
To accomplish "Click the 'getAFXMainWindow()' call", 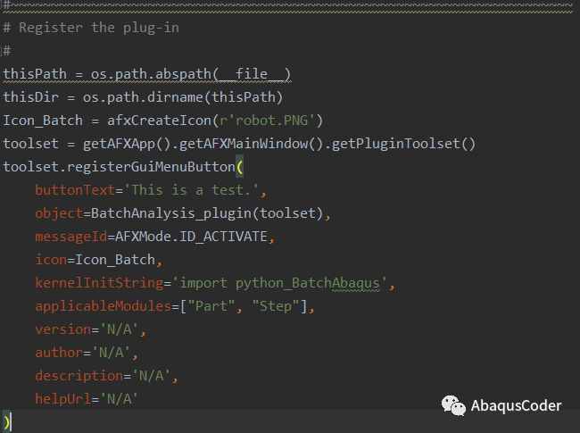I will (x=251, y=144).
